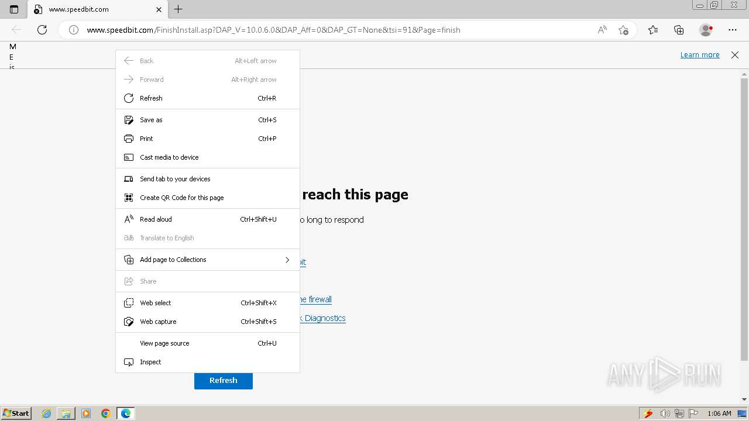Choose Create QR Code for this page
Screen dimensions: 749x421
pyautogui.click(x=208, y=198)
